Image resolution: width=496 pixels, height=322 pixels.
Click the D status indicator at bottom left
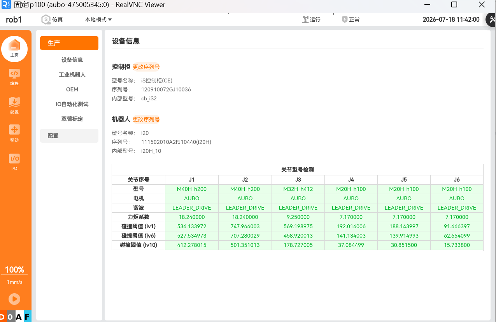click(x=3, y=317)
